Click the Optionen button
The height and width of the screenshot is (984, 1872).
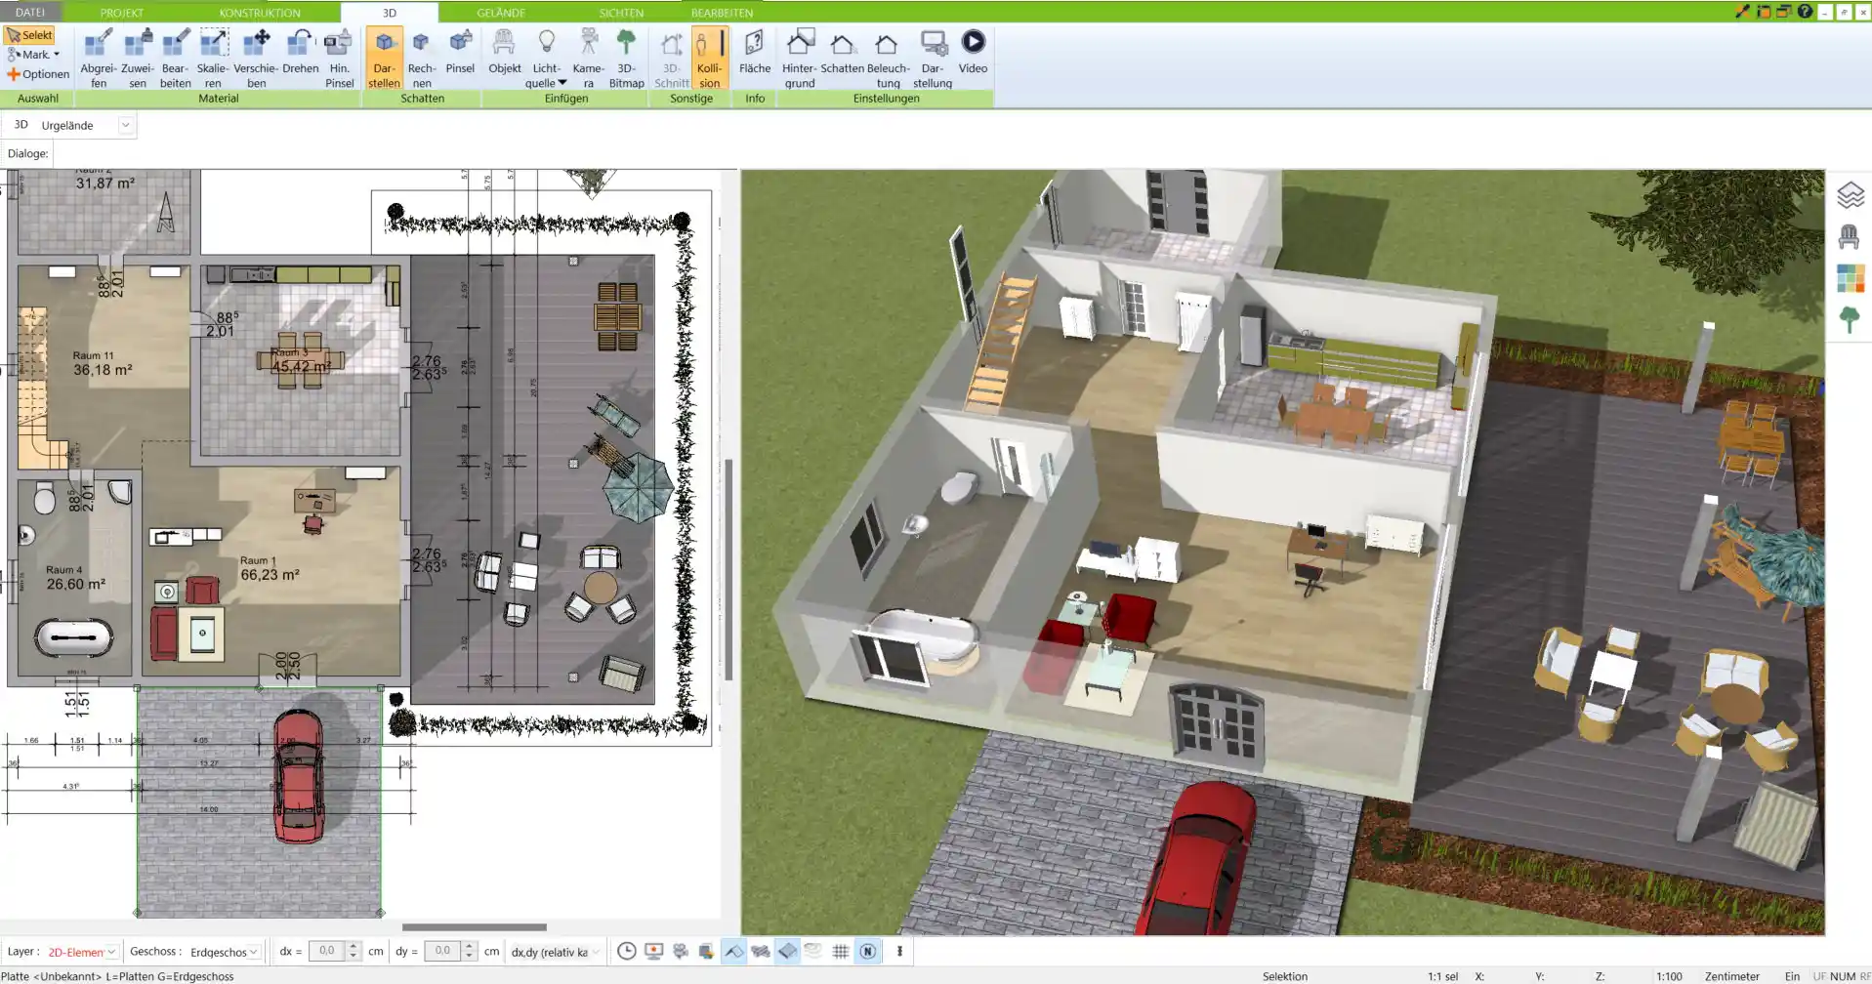click(38, 74)
